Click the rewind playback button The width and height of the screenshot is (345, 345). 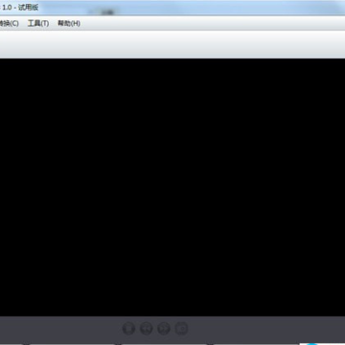[147, 328]
